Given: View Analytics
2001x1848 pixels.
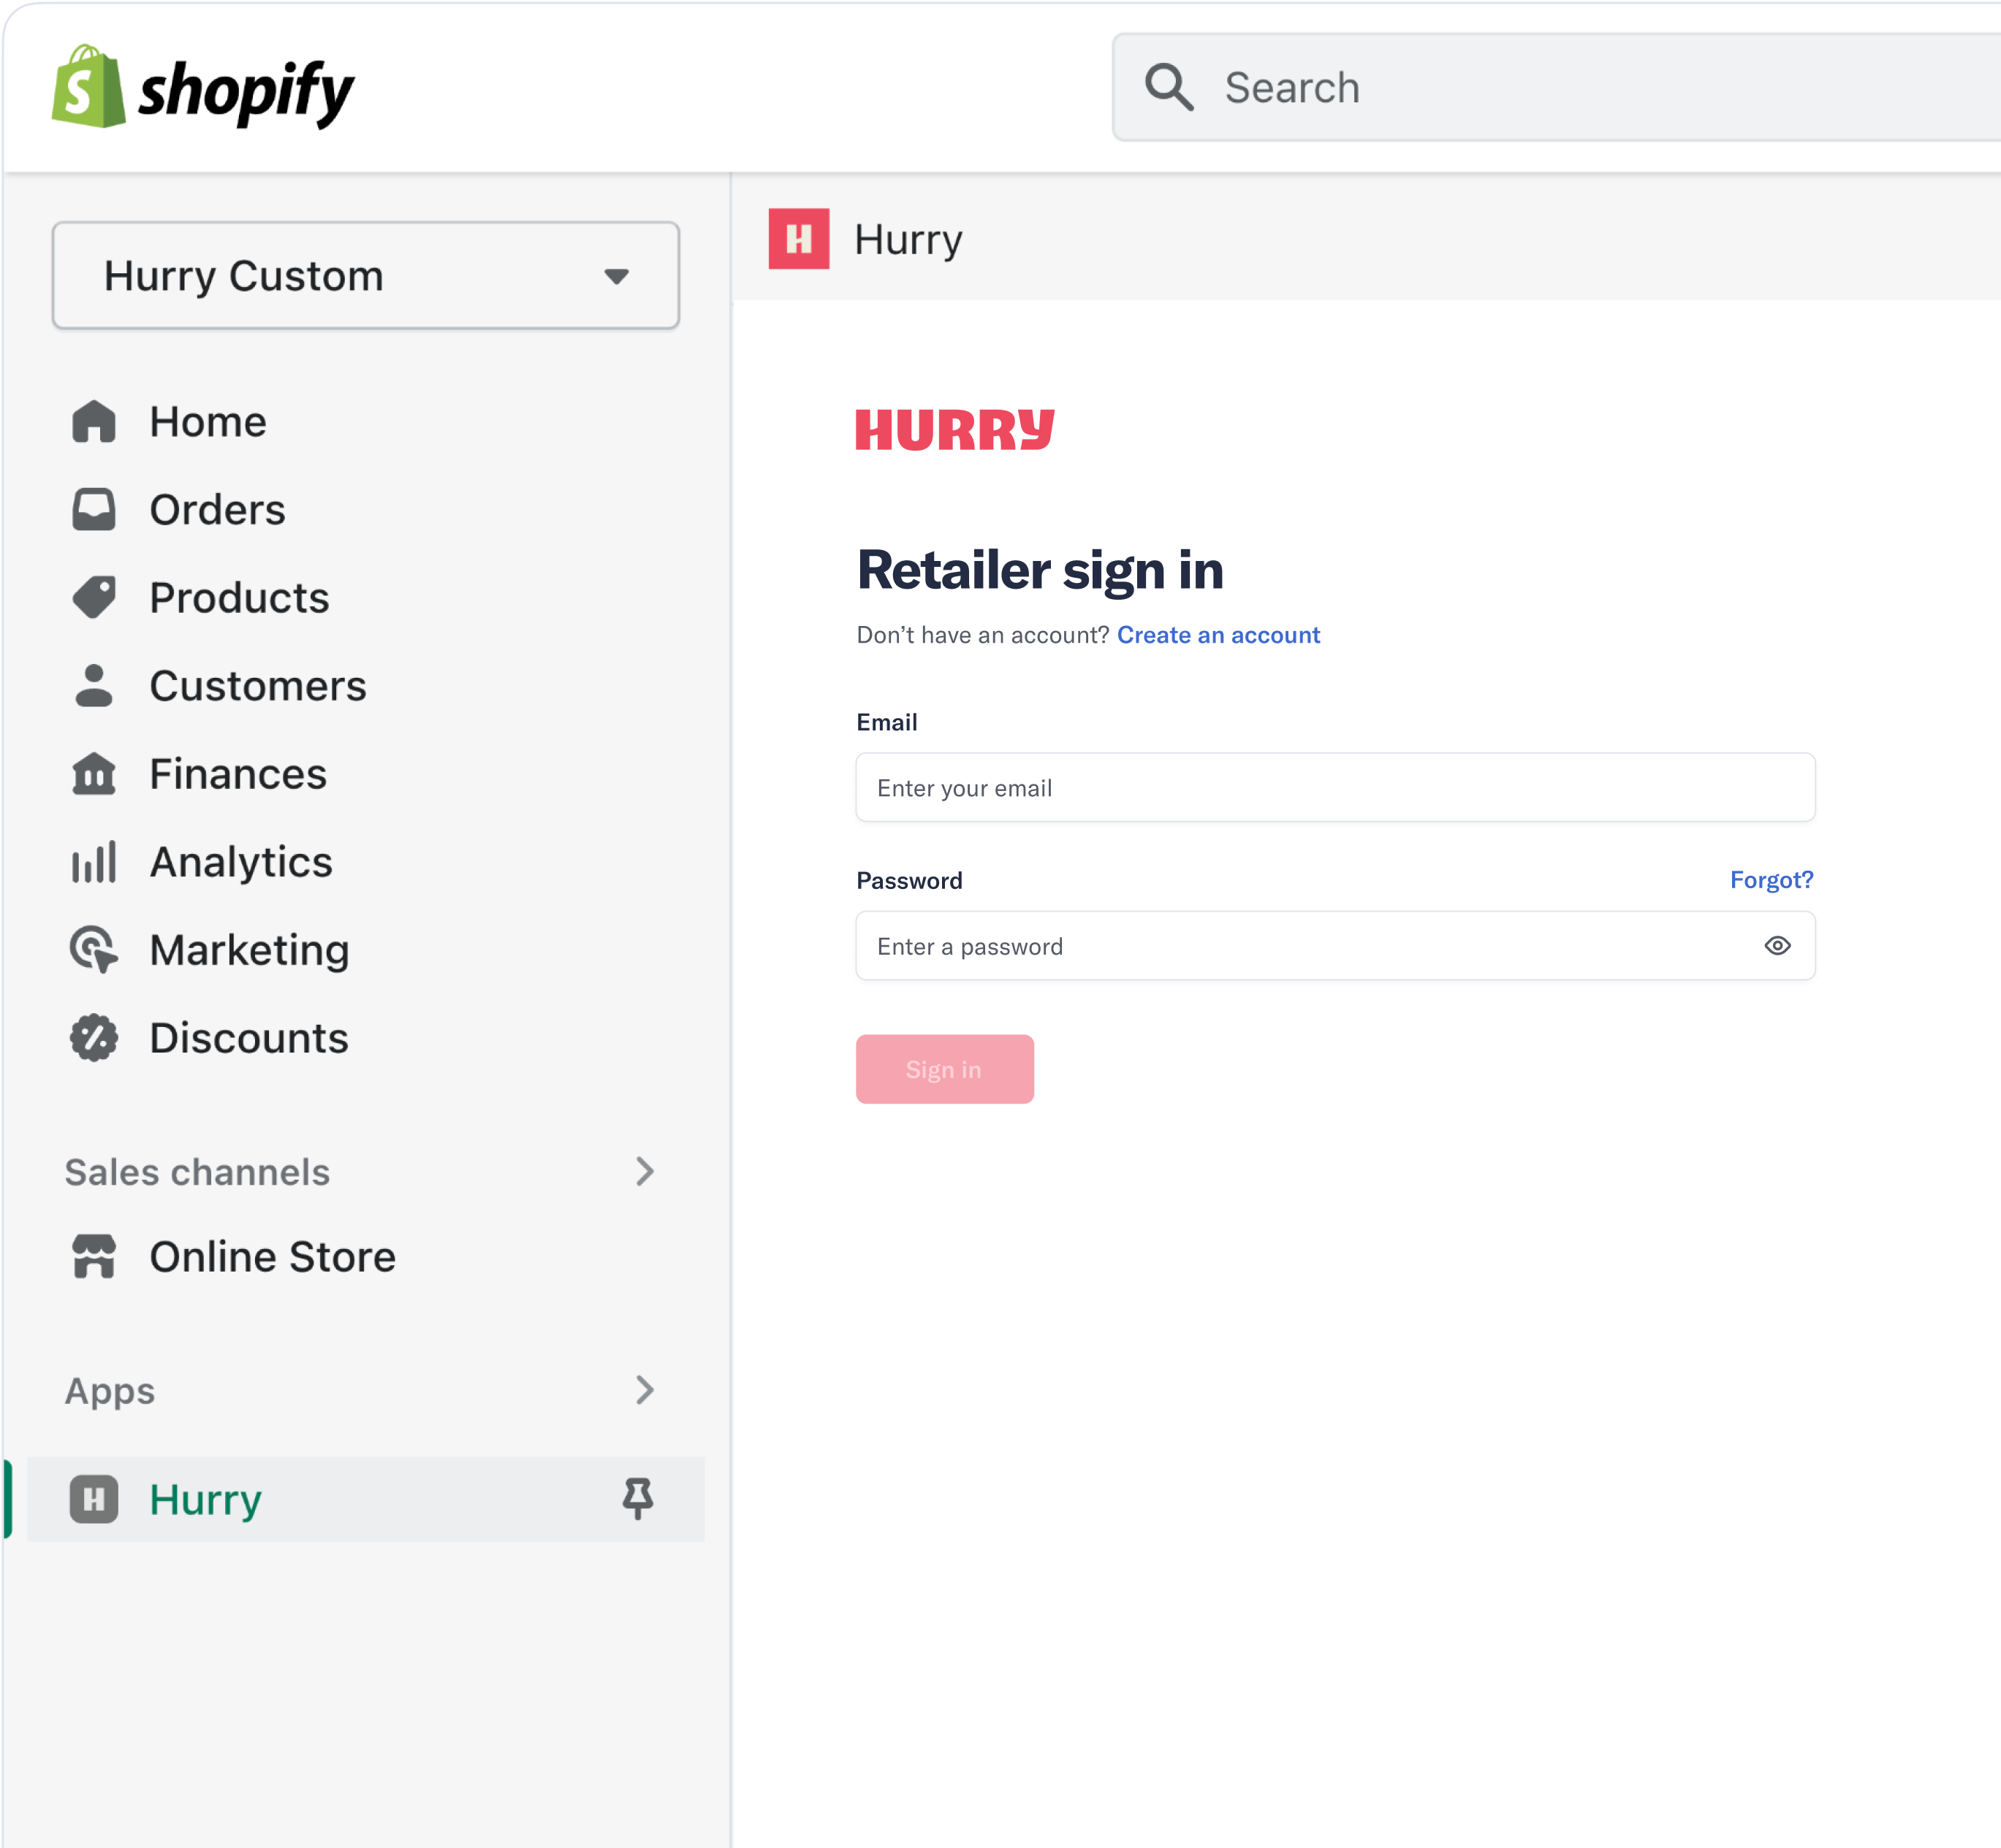Looking at the screenshot, I should [x=241, y=861].
